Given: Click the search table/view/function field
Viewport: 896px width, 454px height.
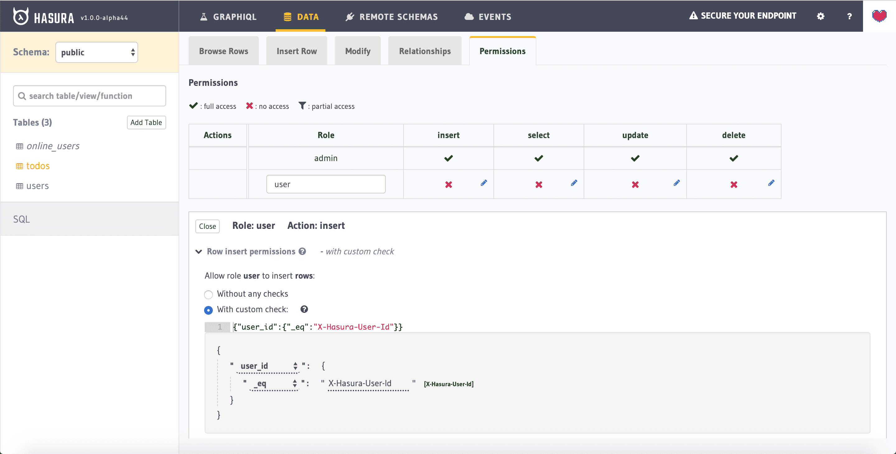Looking at the screenshot, I should click(x=89, y=96).
